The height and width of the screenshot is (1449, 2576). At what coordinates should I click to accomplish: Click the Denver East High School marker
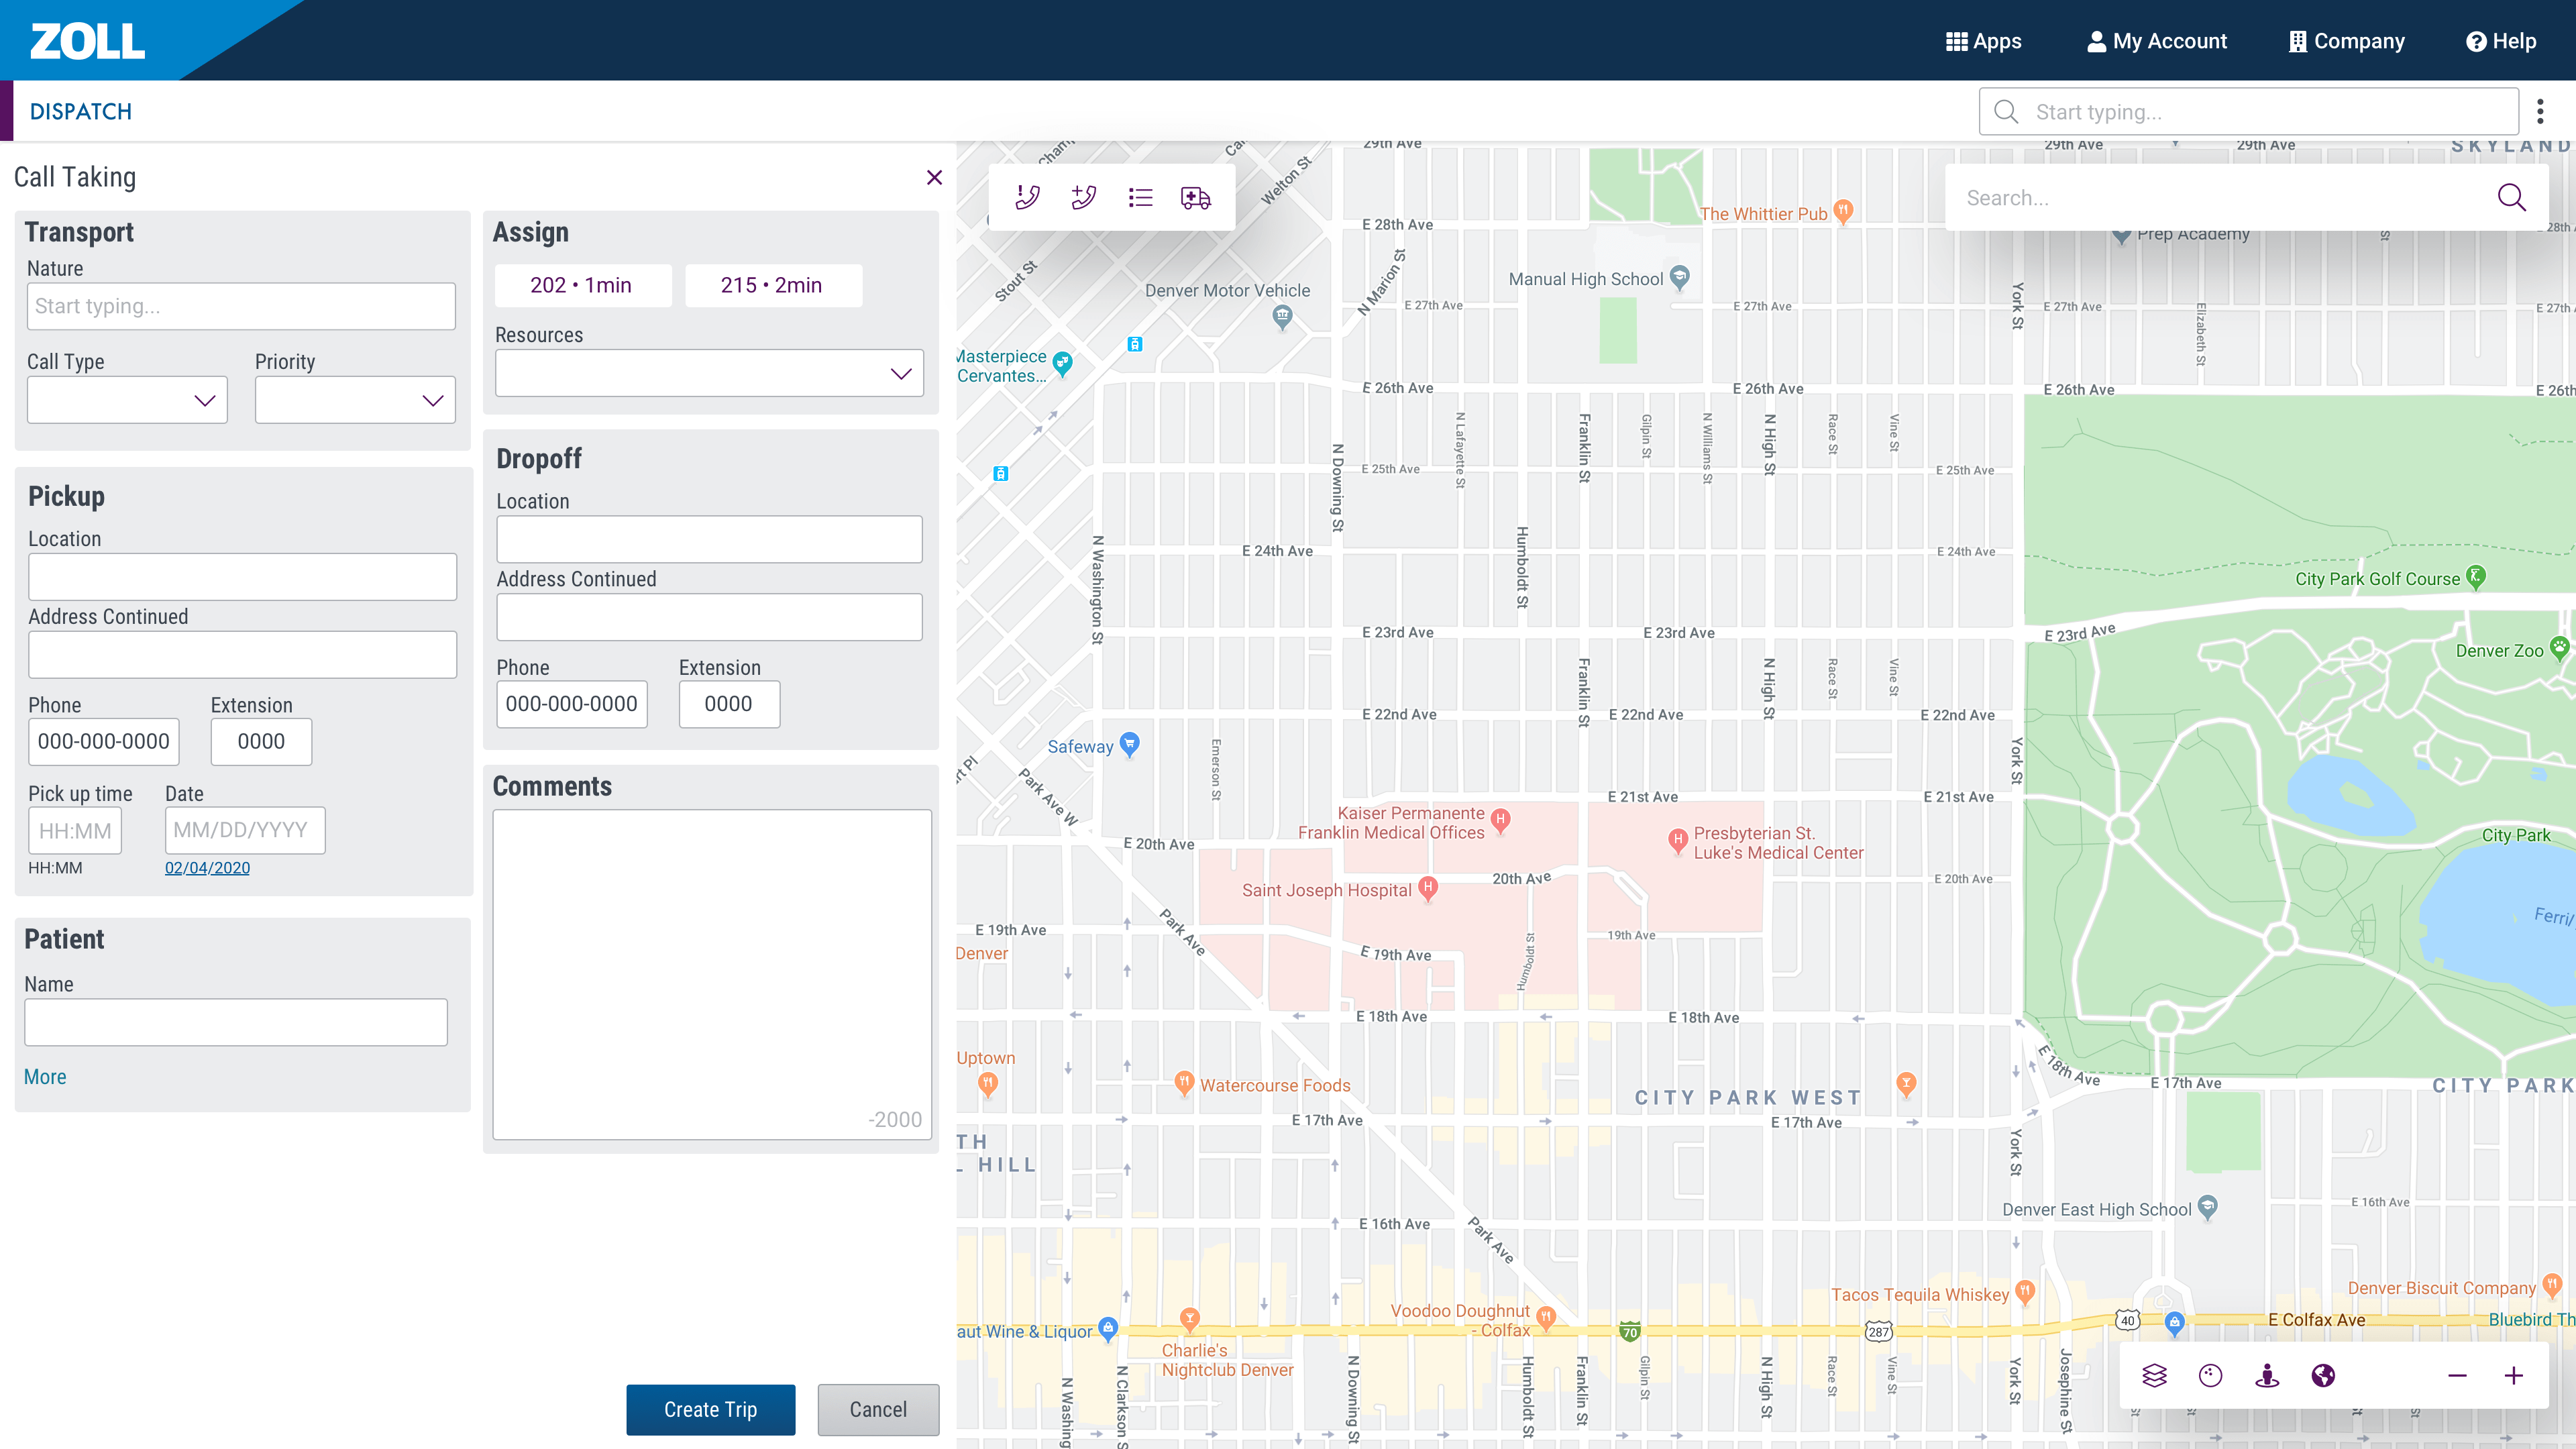(x=2208, y=1207)
